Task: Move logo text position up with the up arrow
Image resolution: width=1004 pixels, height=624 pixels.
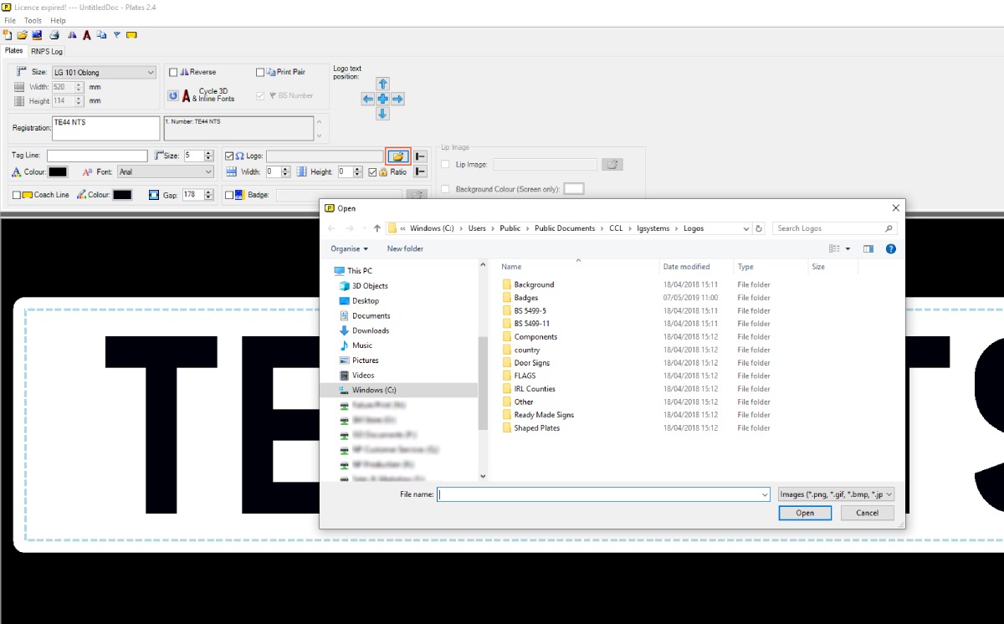Action: pyautogui.click(x=382, y=84)
